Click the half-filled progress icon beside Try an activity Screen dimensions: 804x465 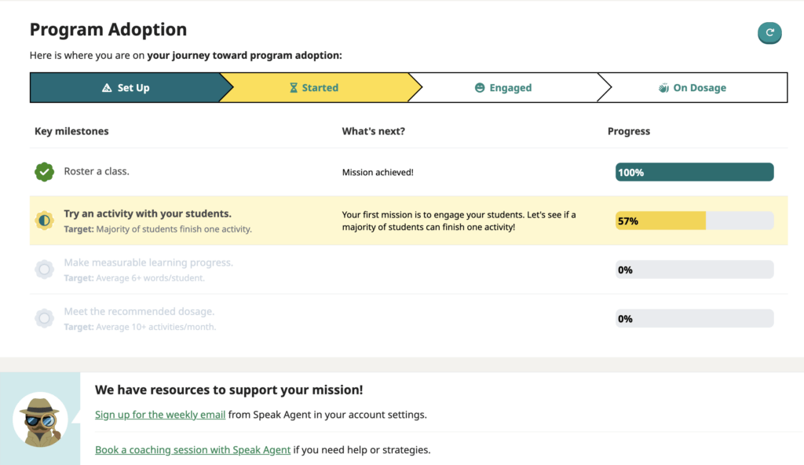(x=45, y=220)
